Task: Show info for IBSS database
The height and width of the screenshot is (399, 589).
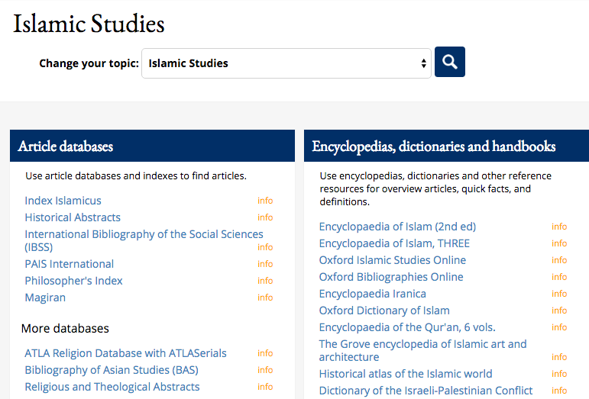Action: pyautogui.click(x=265, y=247)
